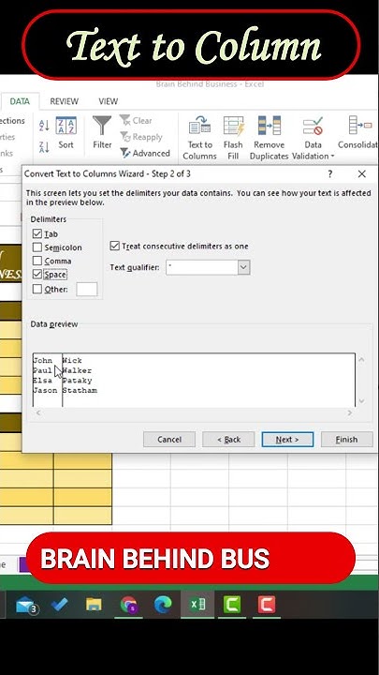Open Data Validation icon
The image size is (379, 675).
click(x=313, y=126)
